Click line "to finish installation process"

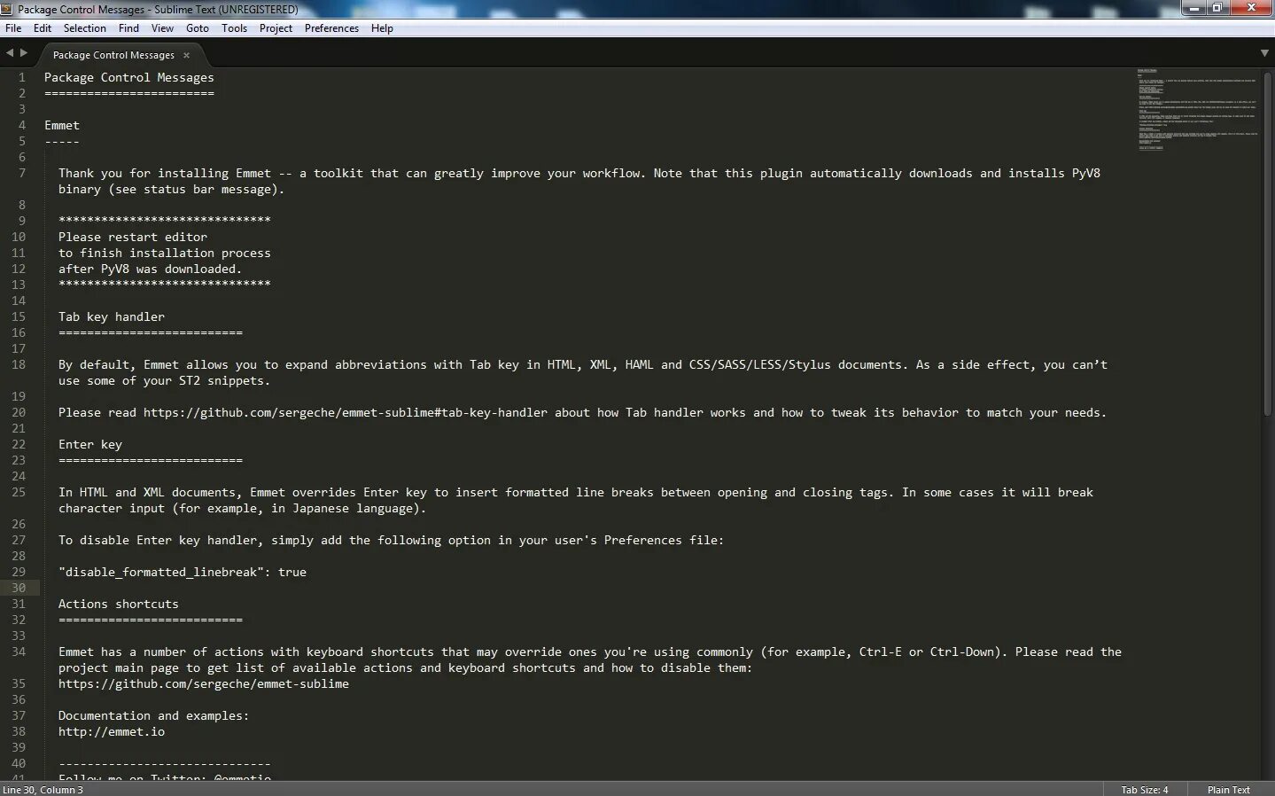165,253
